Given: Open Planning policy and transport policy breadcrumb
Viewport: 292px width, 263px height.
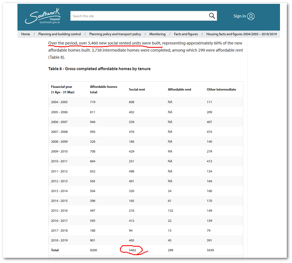Looking at the screenshot, I should [x=115, y=34].
